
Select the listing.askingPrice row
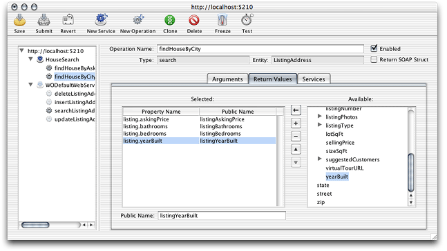coord(199,119)
